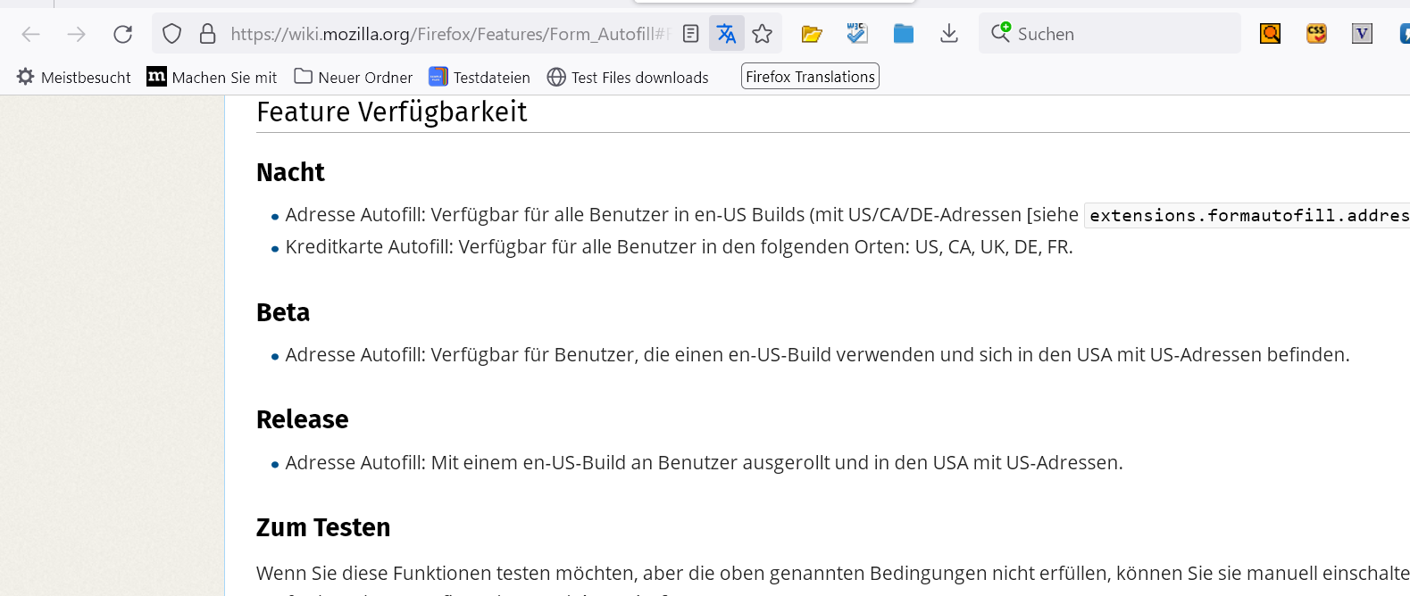1410x596 pixels.
Task: Click the forward navigation arrow
Action: (77, 34)
